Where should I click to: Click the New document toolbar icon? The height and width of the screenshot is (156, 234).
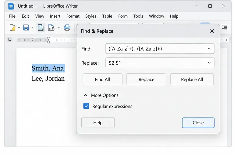pos(12,28)
